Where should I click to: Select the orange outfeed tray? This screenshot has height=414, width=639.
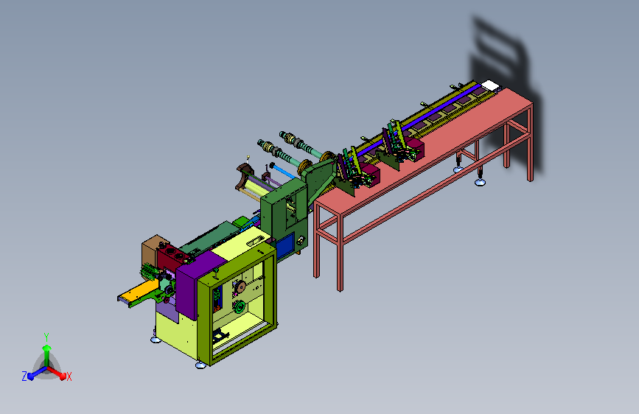[x=141, y=290]
